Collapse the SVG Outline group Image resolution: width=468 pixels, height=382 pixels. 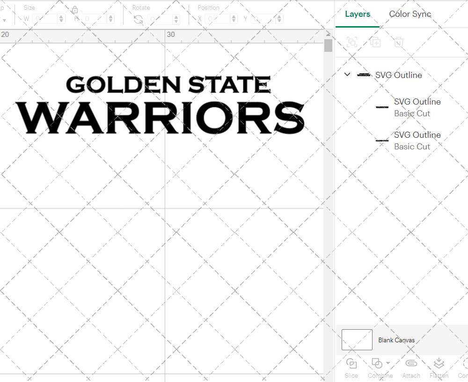tap(347, 74)
